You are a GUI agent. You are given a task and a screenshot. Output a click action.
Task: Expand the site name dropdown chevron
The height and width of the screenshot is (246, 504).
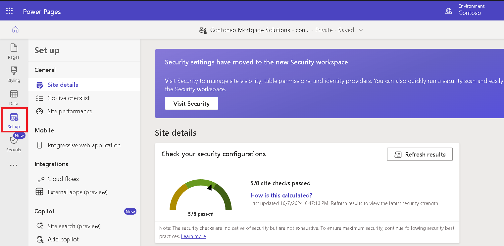[x=361, y=30]
